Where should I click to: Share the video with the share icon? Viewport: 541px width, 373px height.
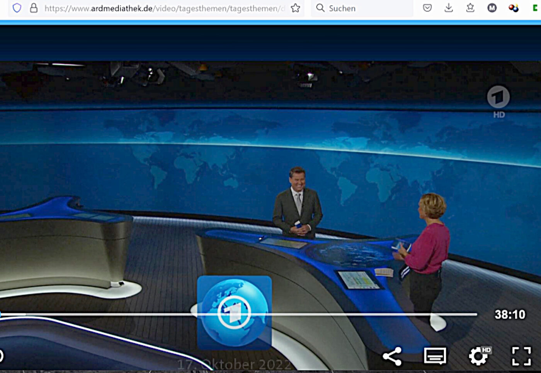coord(392,356)
